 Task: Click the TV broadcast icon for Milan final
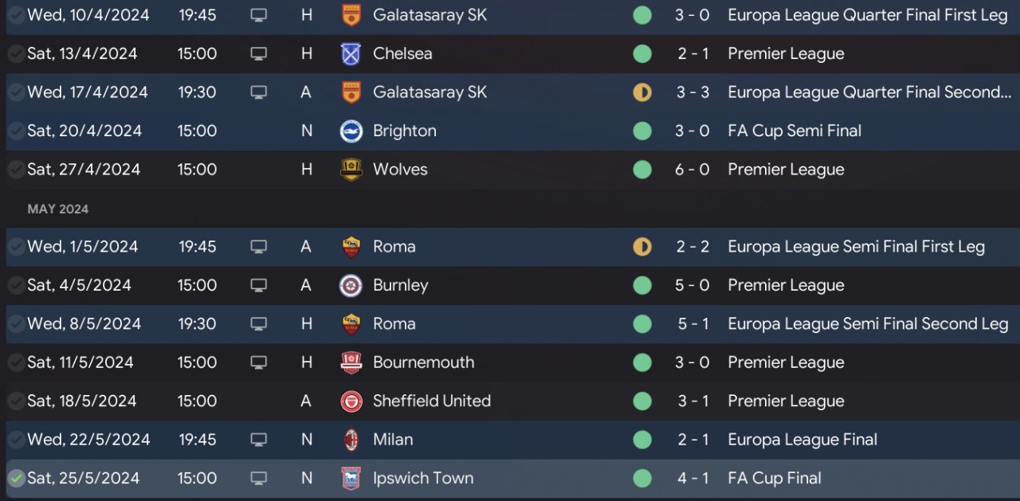tap(258, 440)
